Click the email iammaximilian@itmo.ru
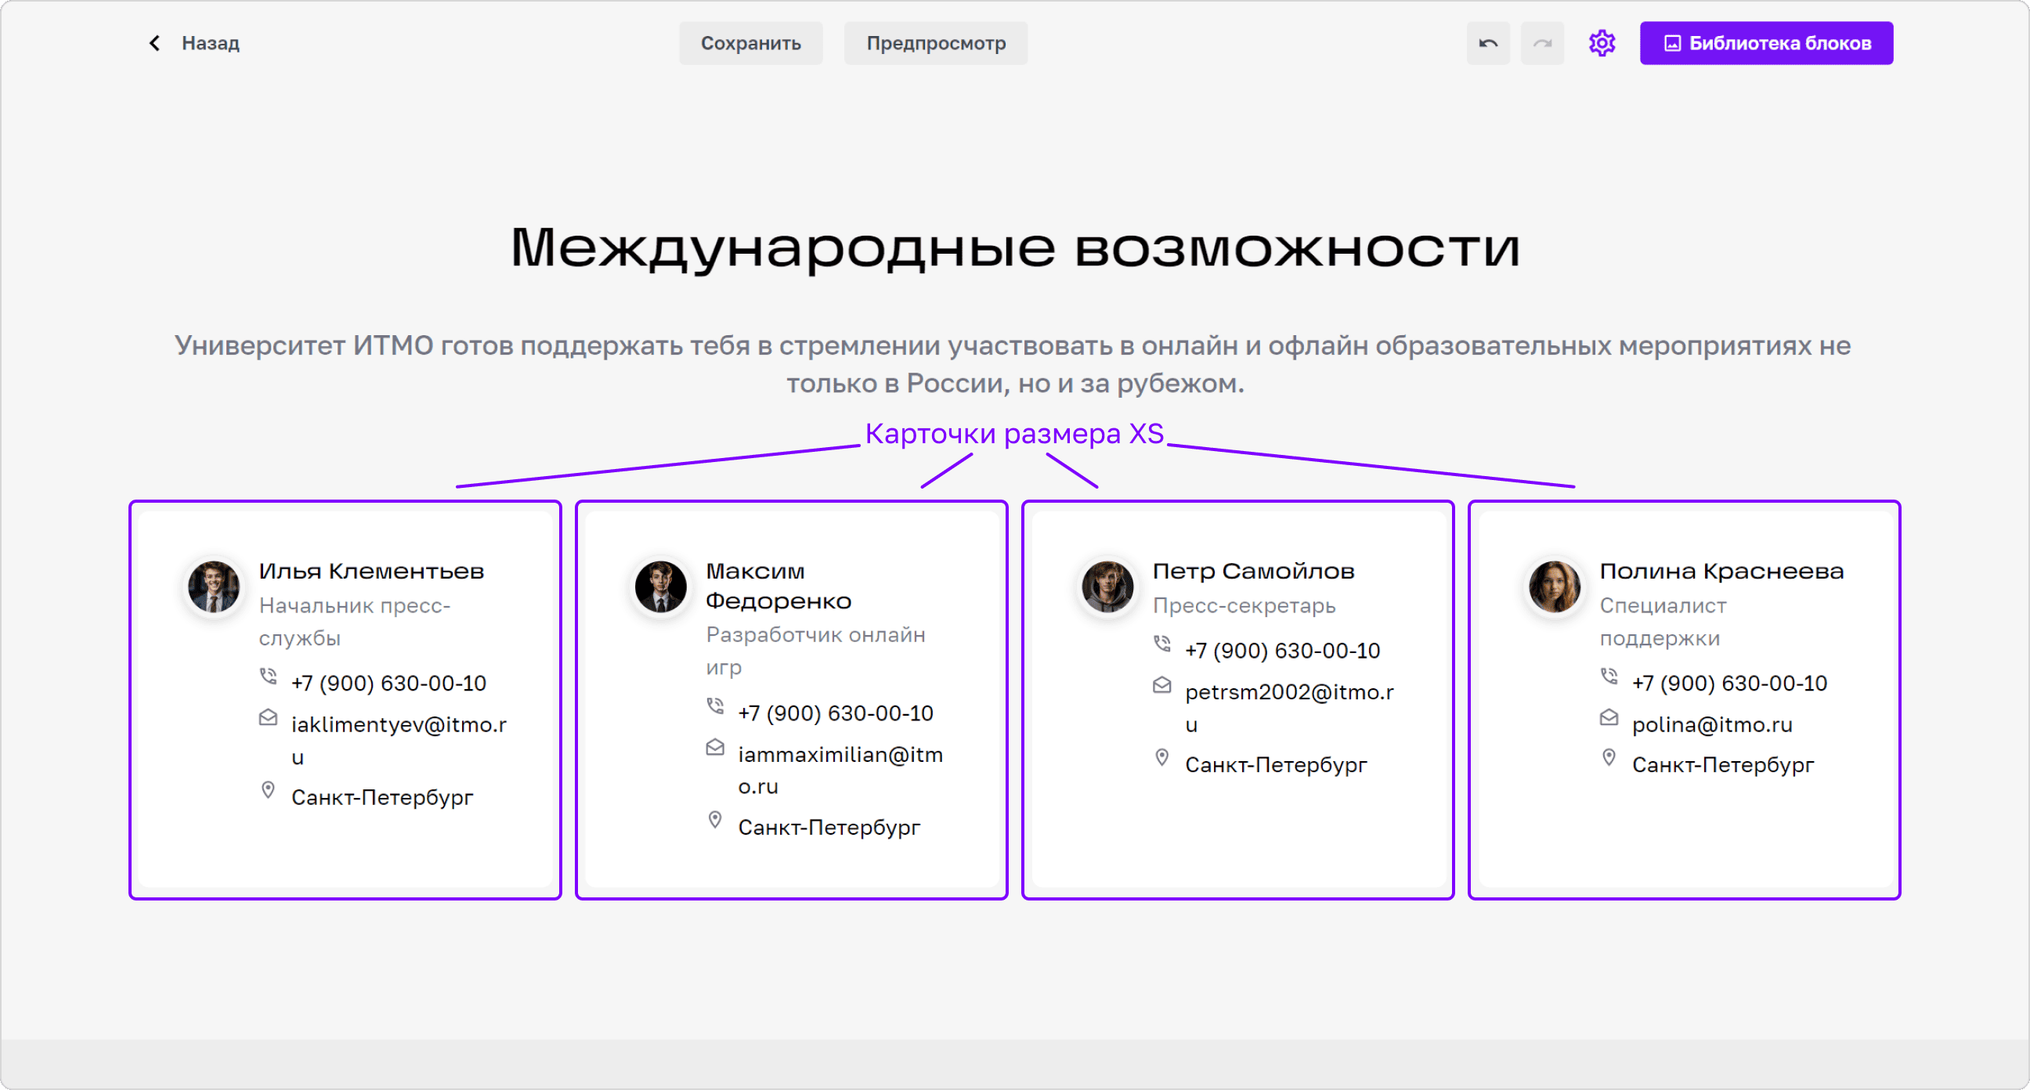The height and width of the screenshot is (1090, 2030). [840, 770]
